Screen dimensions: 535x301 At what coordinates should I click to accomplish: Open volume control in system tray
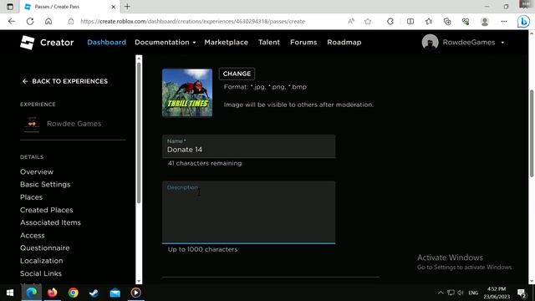tap(461, 293)
